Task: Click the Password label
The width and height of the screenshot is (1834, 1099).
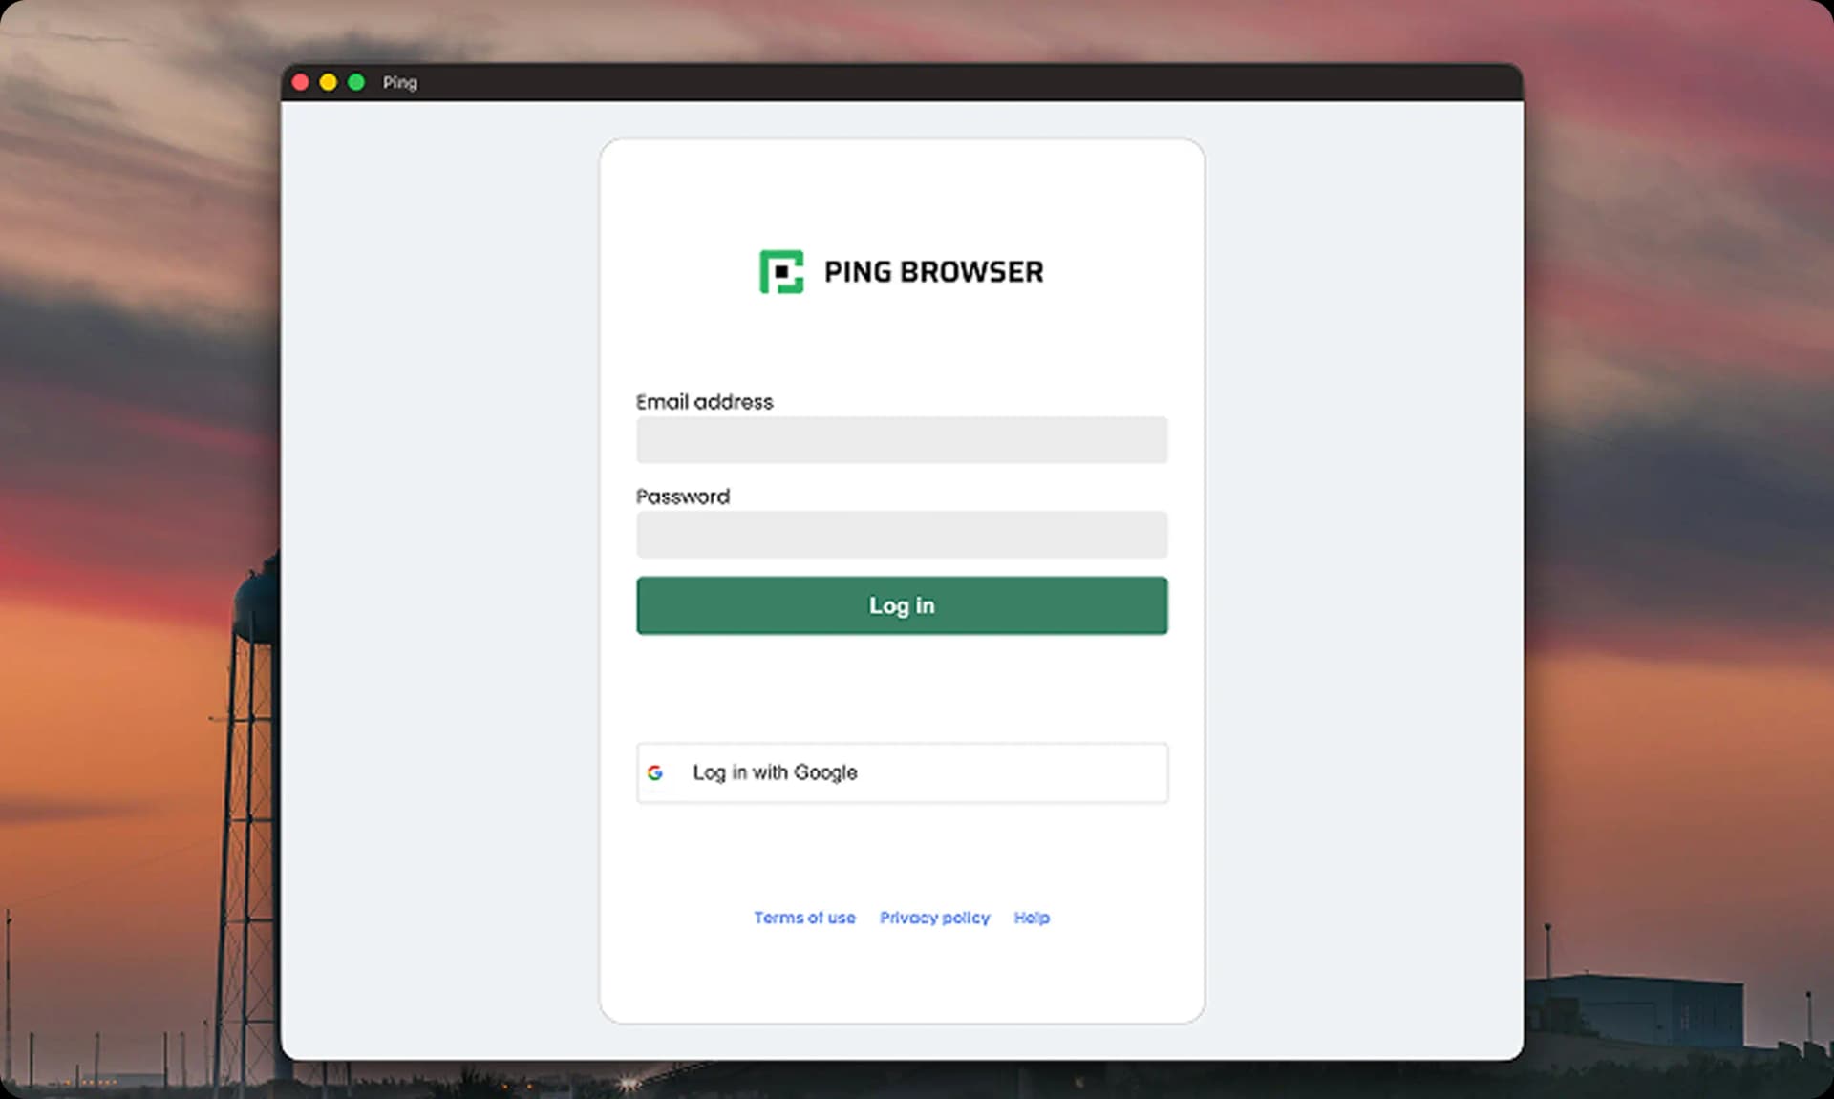Action: click(x=683, y=496)
